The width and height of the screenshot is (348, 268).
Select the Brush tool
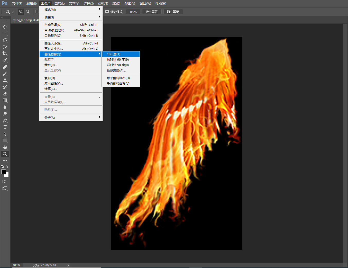[x=5, y=74]
